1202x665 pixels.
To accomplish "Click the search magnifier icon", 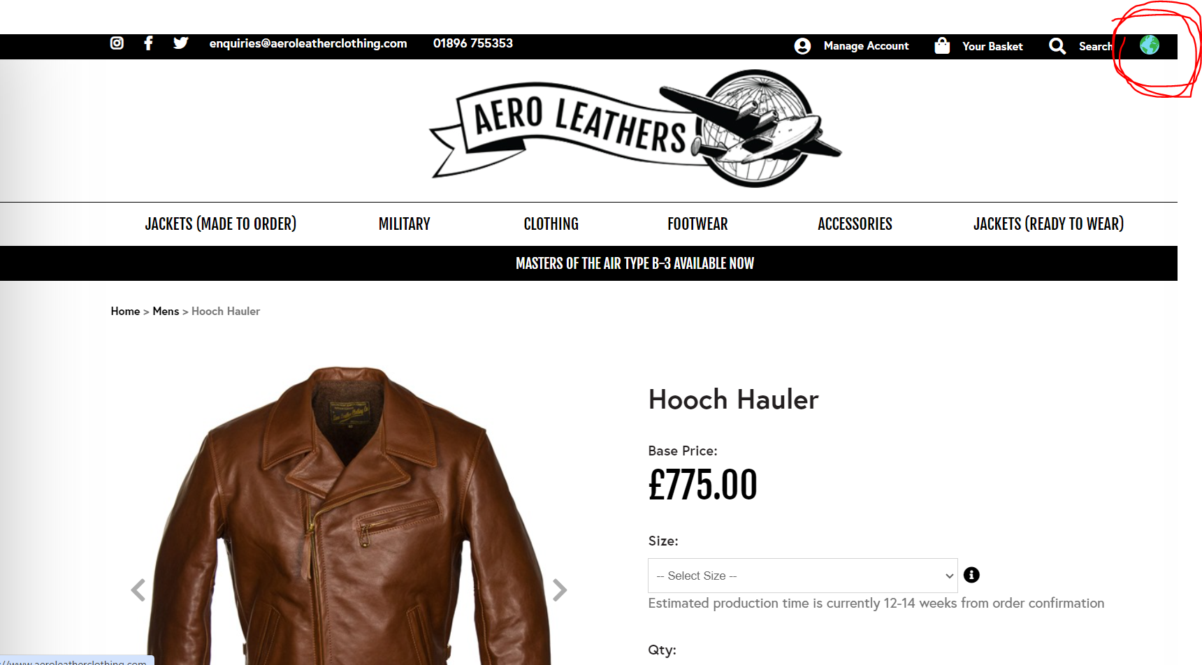I will [1057, 46].
